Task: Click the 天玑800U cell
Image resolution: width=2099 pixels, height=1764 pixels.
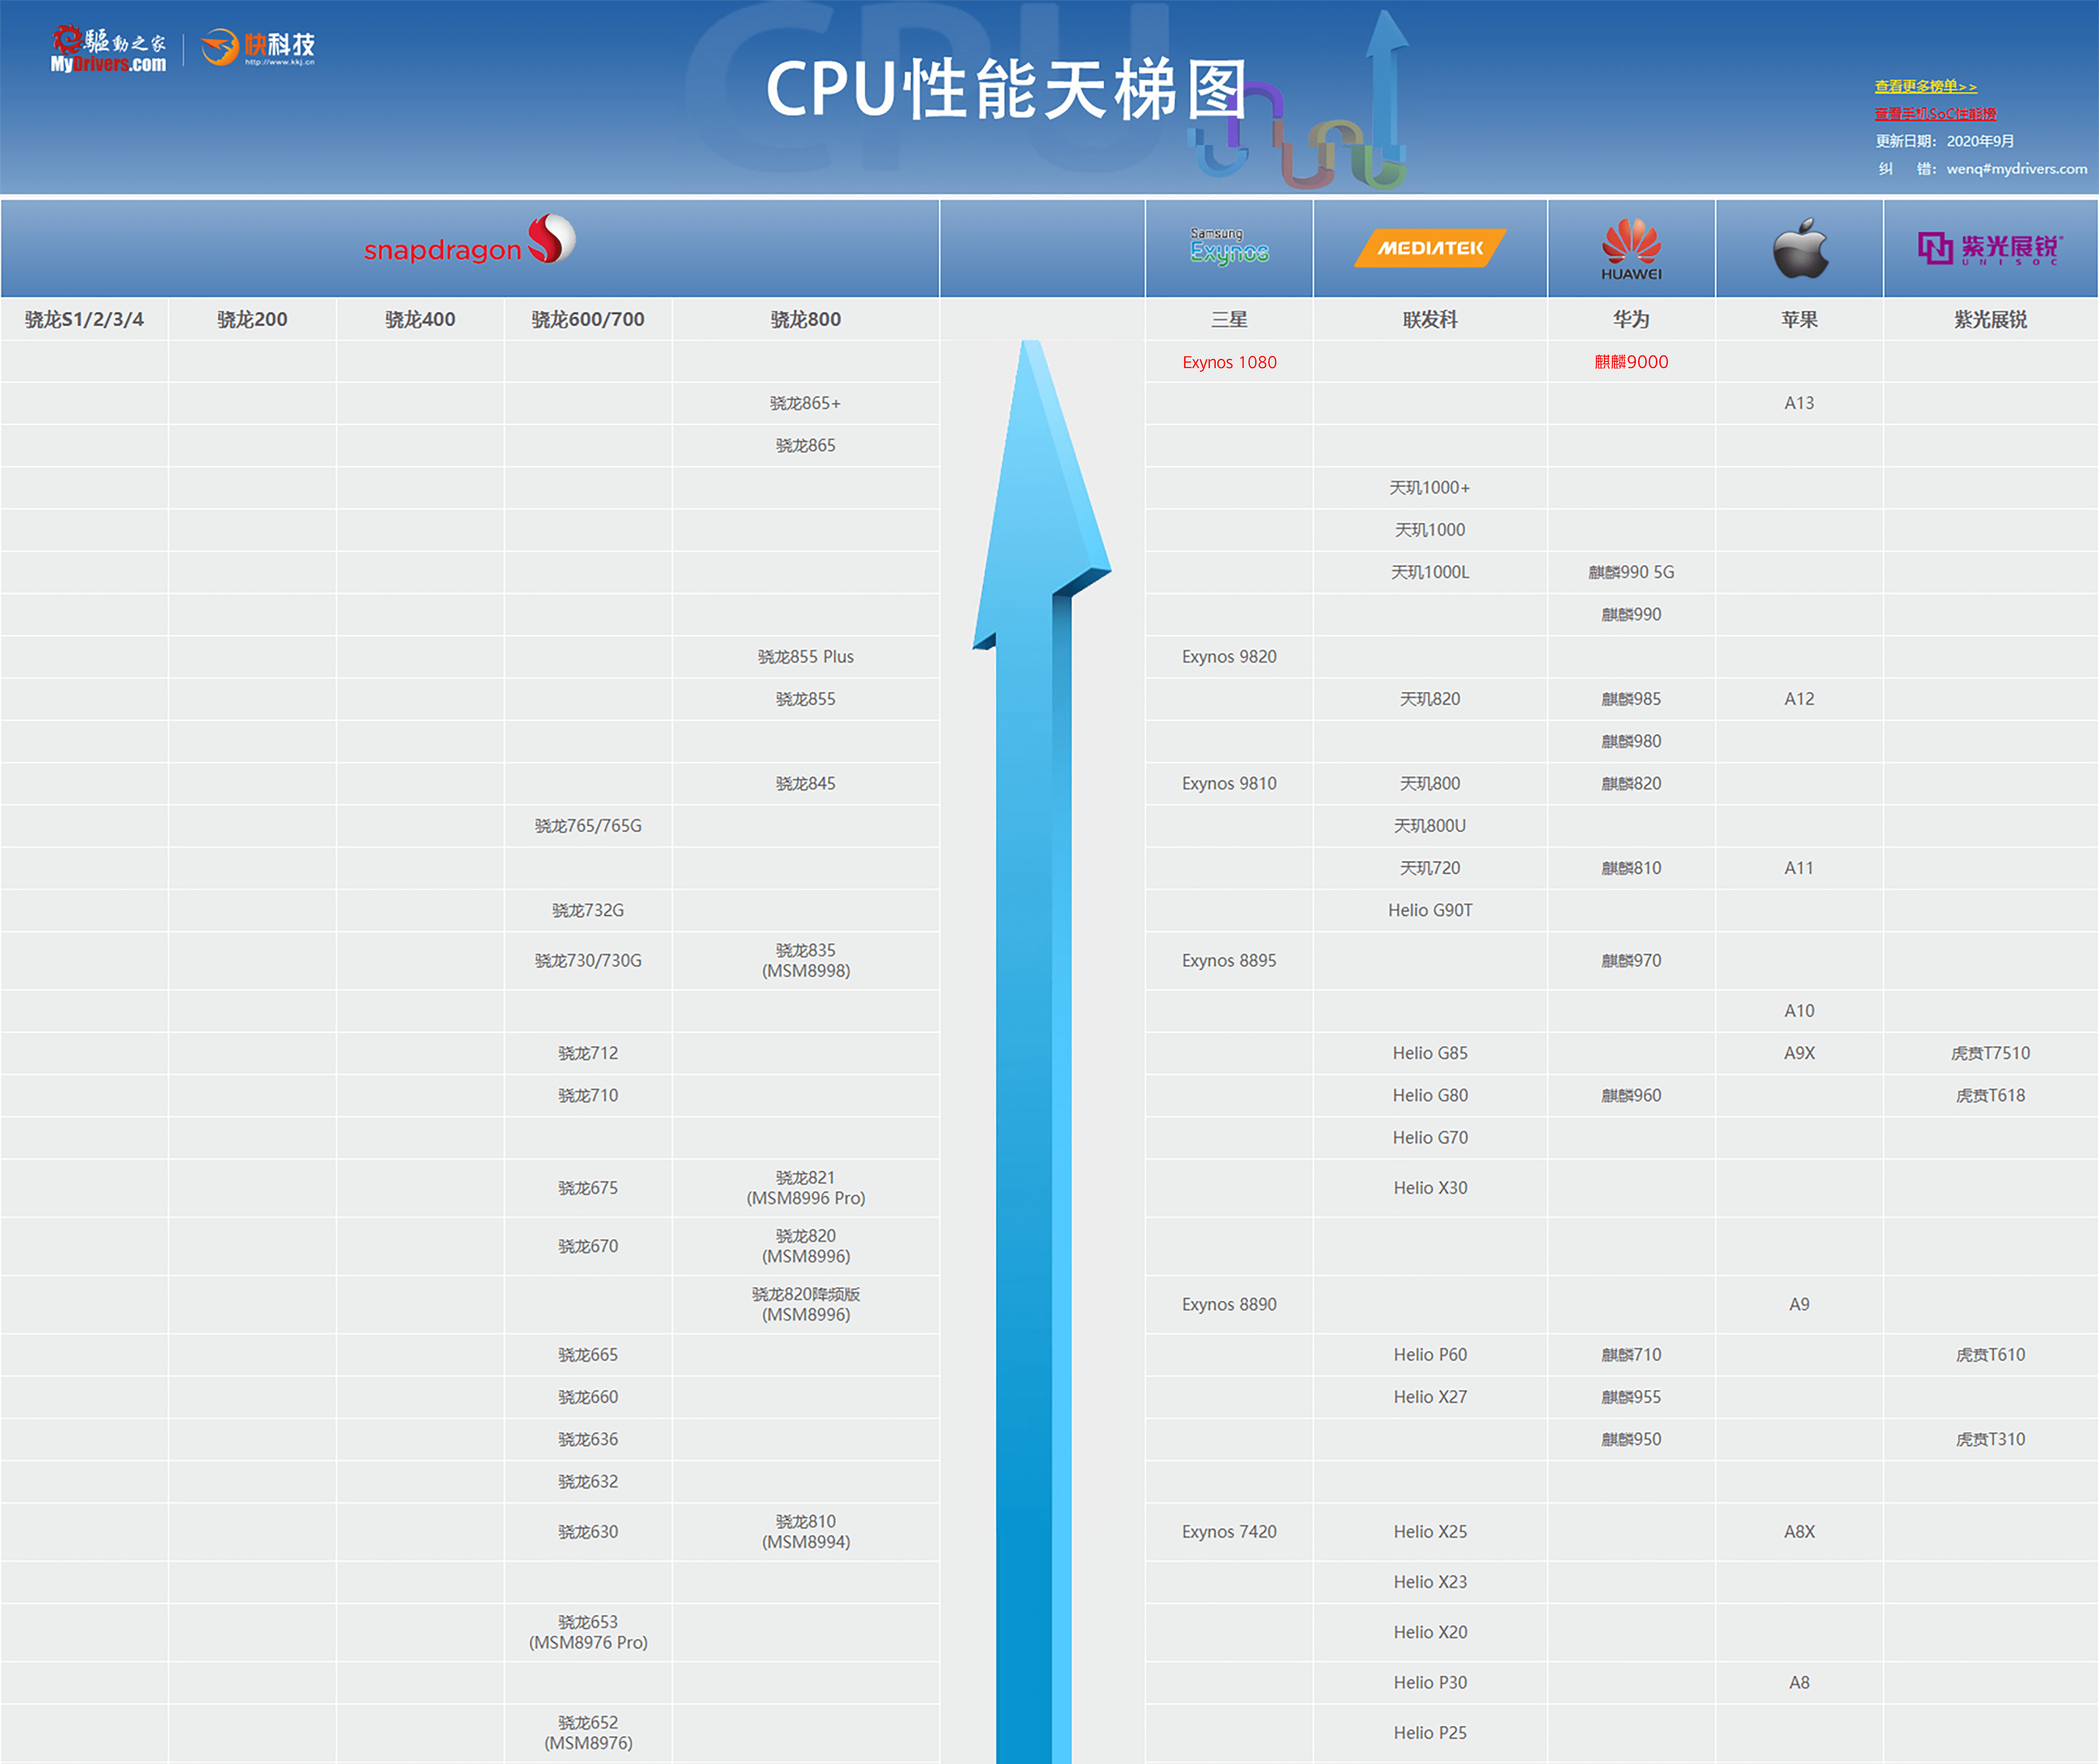Action: click(x=1430, y=826)
